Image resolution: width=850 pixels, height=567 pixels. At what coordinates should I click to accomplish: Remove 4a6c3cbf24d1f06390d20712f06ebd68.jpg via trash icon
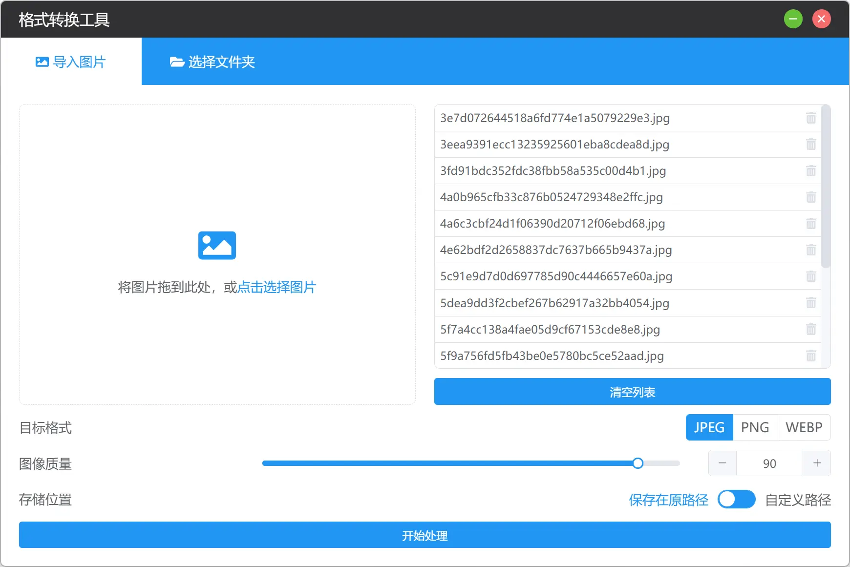(x=811, y=224)
